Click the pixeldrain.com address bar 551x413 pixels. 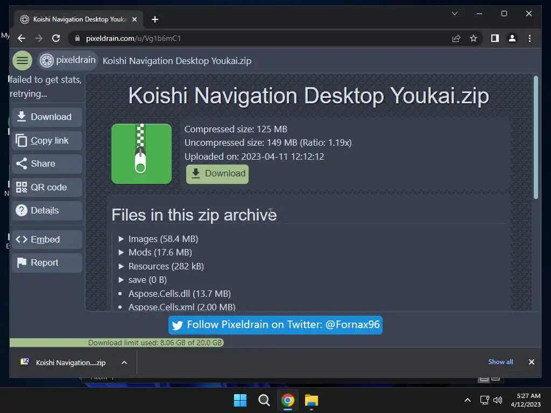point(260,38)
